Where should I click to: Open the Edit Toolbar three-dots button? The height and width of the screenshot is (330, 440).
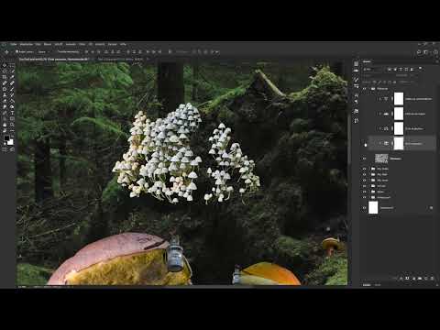12,130
